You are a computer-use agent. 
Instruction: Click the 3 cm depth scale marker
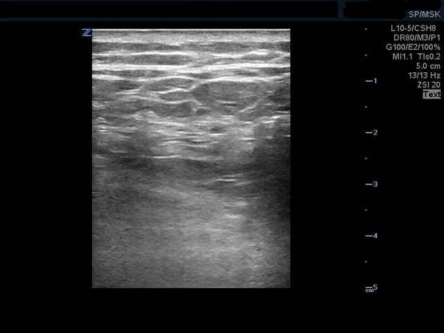pos(372,184)
